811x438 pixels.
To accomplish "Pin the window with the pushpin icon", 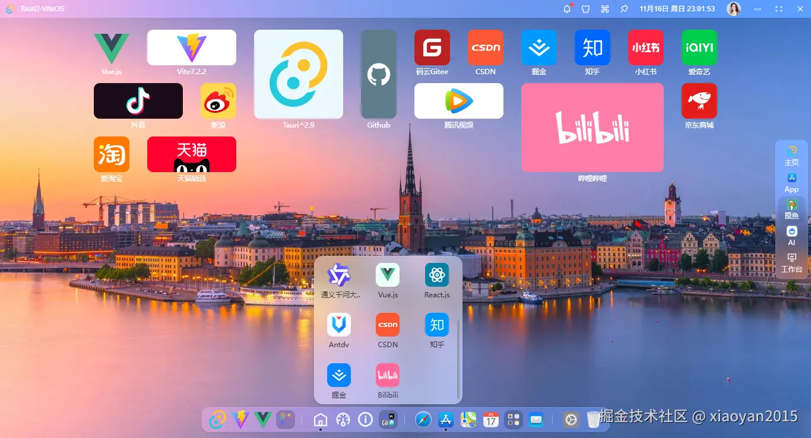I will click(x=624, y=9).
